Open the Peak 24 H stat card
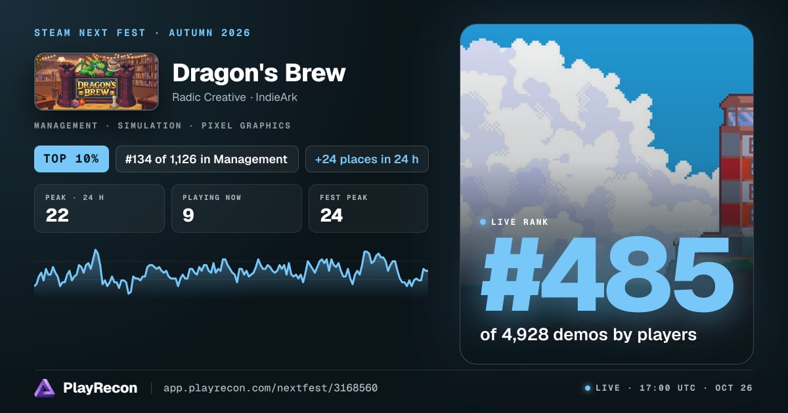788x413 pixels. (x=99, y=208)
